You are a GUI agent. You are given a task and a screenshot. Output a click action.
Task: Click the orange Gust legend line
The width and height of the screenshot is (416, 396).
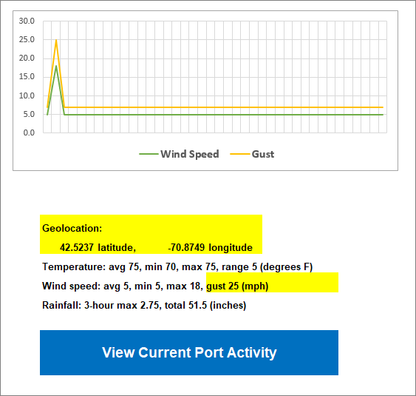240,154
